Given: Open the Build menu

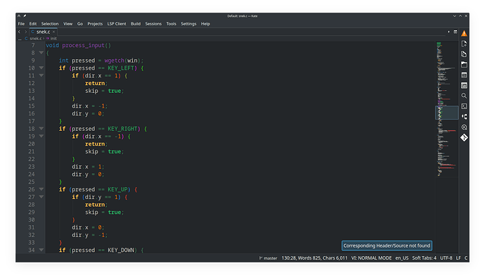Looking at the screenshot, I should click(136, 23).
